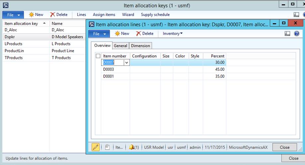
Task: Open the Item number D0007 dropdown arrow
Action: (x=127, y=63)
